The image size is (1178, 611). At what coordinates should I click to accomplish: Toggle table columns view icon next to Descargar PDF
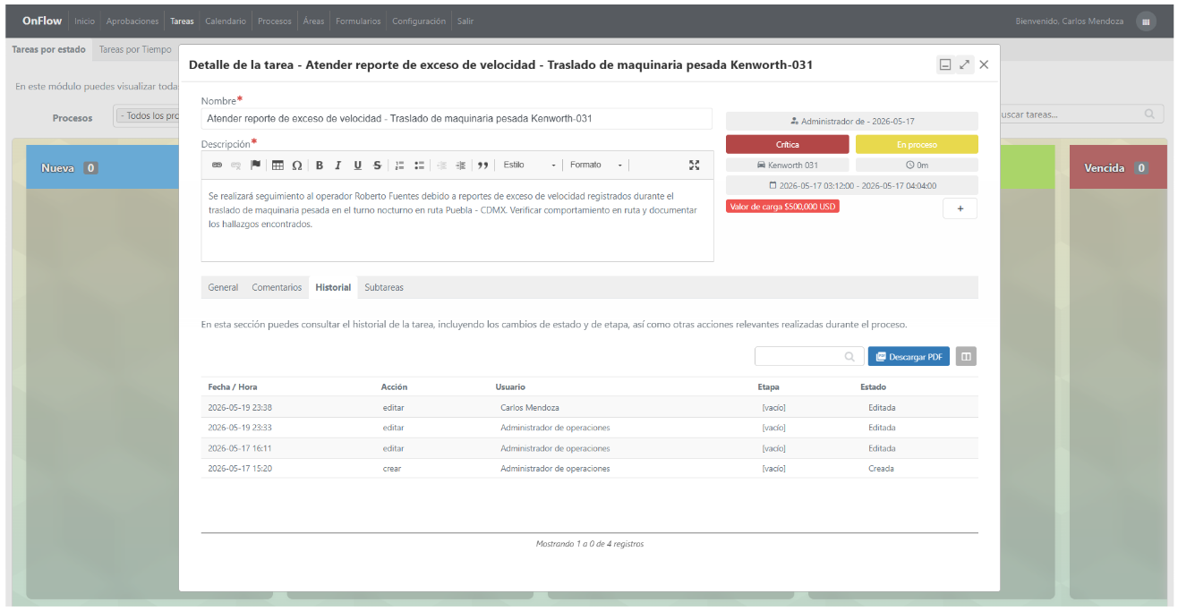click(x=966, y=356)
